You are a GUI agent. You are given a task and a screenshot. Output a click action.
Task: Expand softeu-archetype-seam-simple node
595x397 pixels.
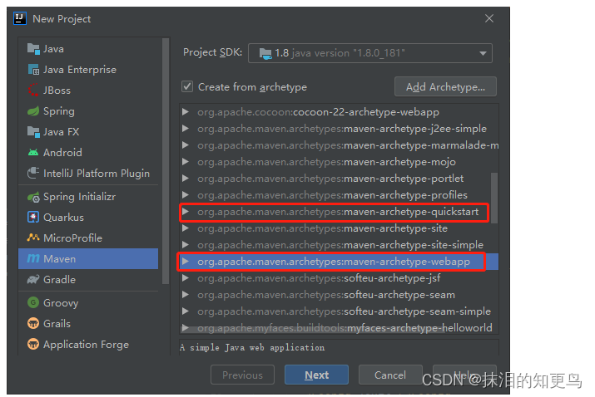click(186, 311)
